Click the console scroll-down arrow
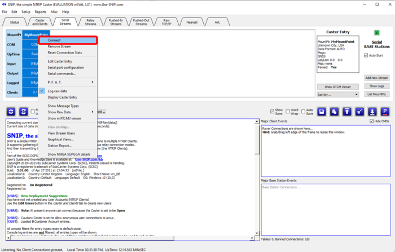Image resolution: width=395 pixels, height=252 pixels. point(257,233)
